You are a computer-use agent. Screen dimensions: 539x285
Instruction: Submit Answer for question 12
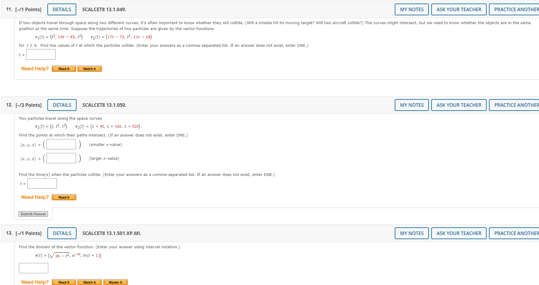coord(33,214)
